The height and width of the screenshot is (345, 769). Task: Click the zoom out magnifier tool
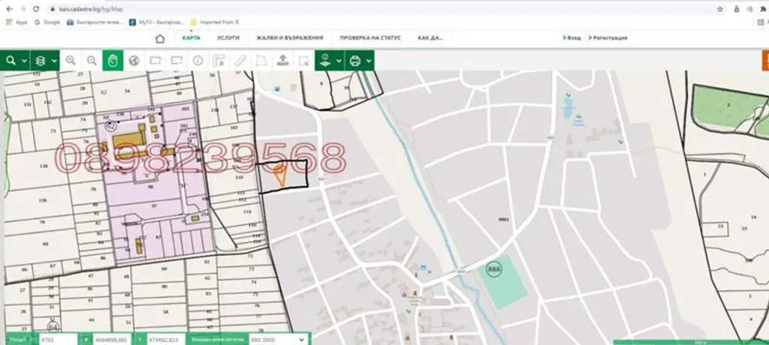click(x=92, y=60)
